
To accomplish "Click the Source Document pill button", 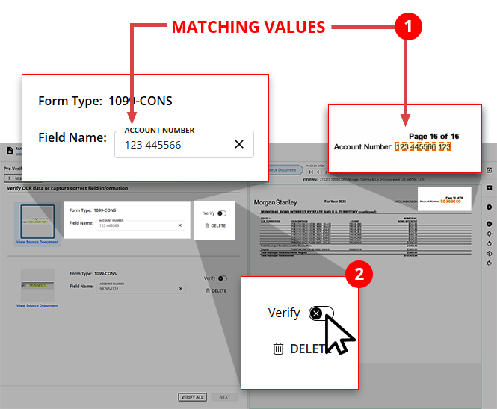I will pos(285,170).
